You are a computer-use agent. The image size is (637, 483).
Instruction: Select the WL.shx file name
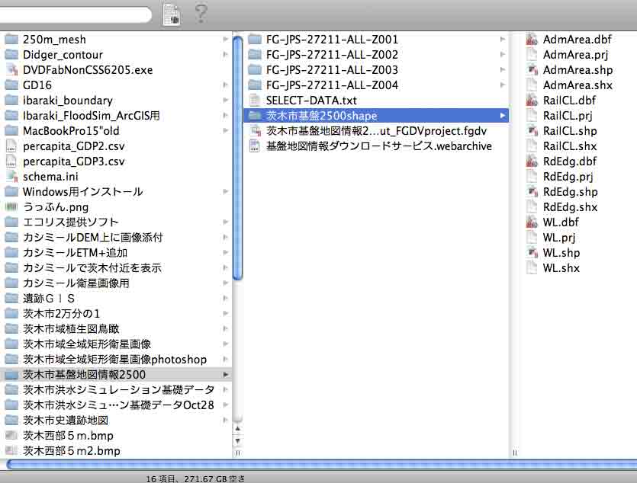tap(561, 267)
